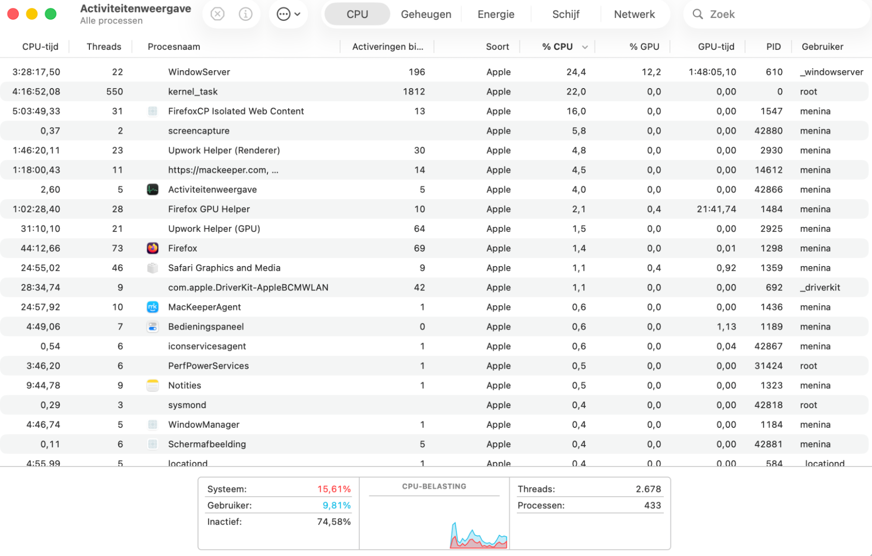Select the Firefox GPU Helper row
The height and width of the screenshot is (556, 872).
tap(434, 209)
